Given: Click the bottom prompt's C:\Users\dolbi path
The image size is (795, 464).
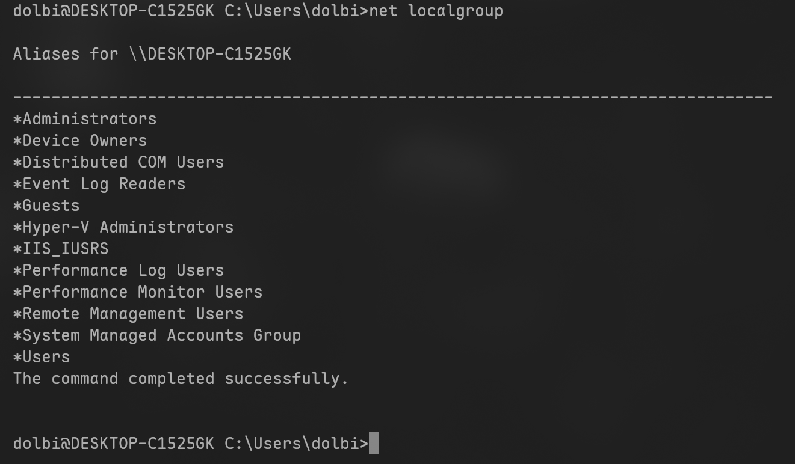Looking at the screenshot, I should coord(291,444).
